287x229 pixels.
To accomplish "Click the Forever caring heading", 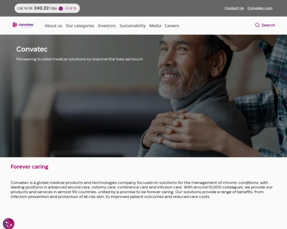I will tap(30, 167).
